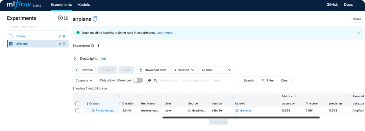Check the Default experiment checkbox
The height and width of the screenshot is (131, 365).
11,36
